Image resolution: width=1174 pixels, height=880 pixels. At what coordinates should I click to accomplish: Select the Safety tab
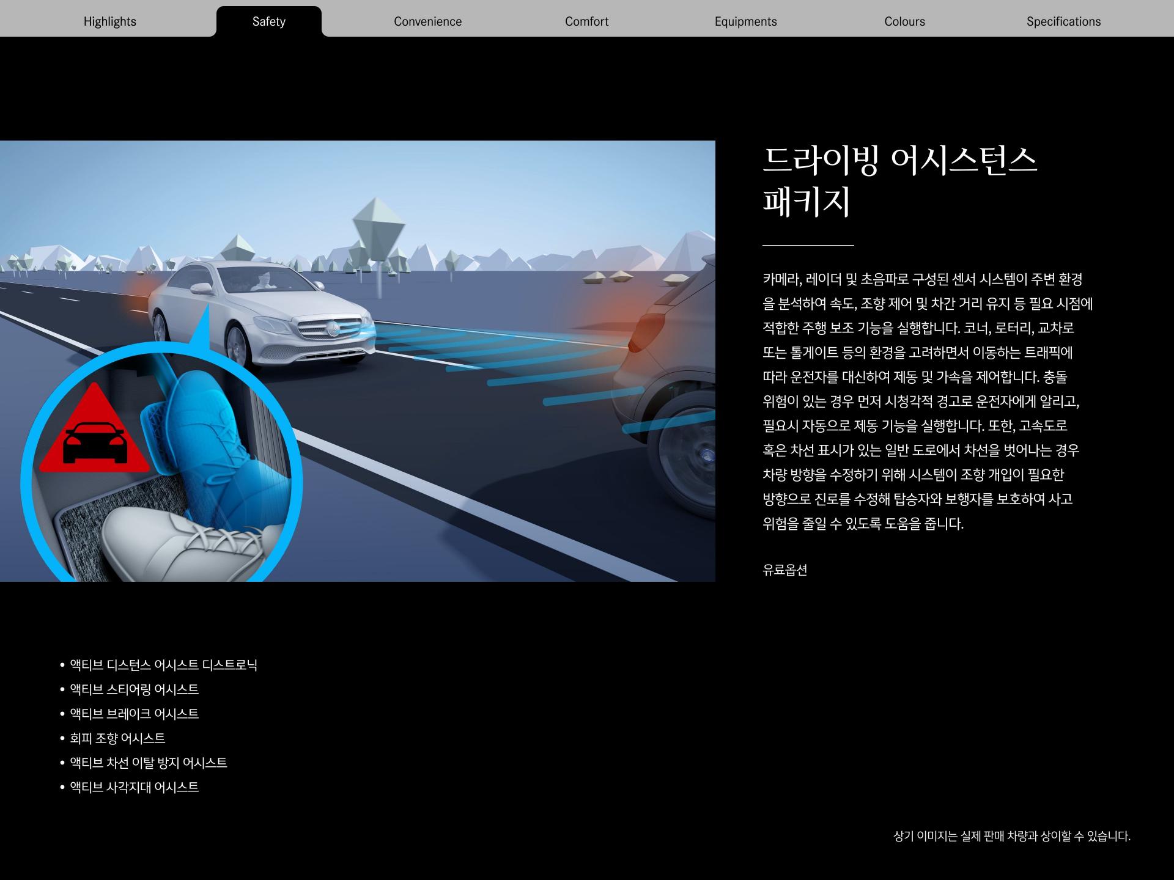pyautogui.click(x=269, y=21)
